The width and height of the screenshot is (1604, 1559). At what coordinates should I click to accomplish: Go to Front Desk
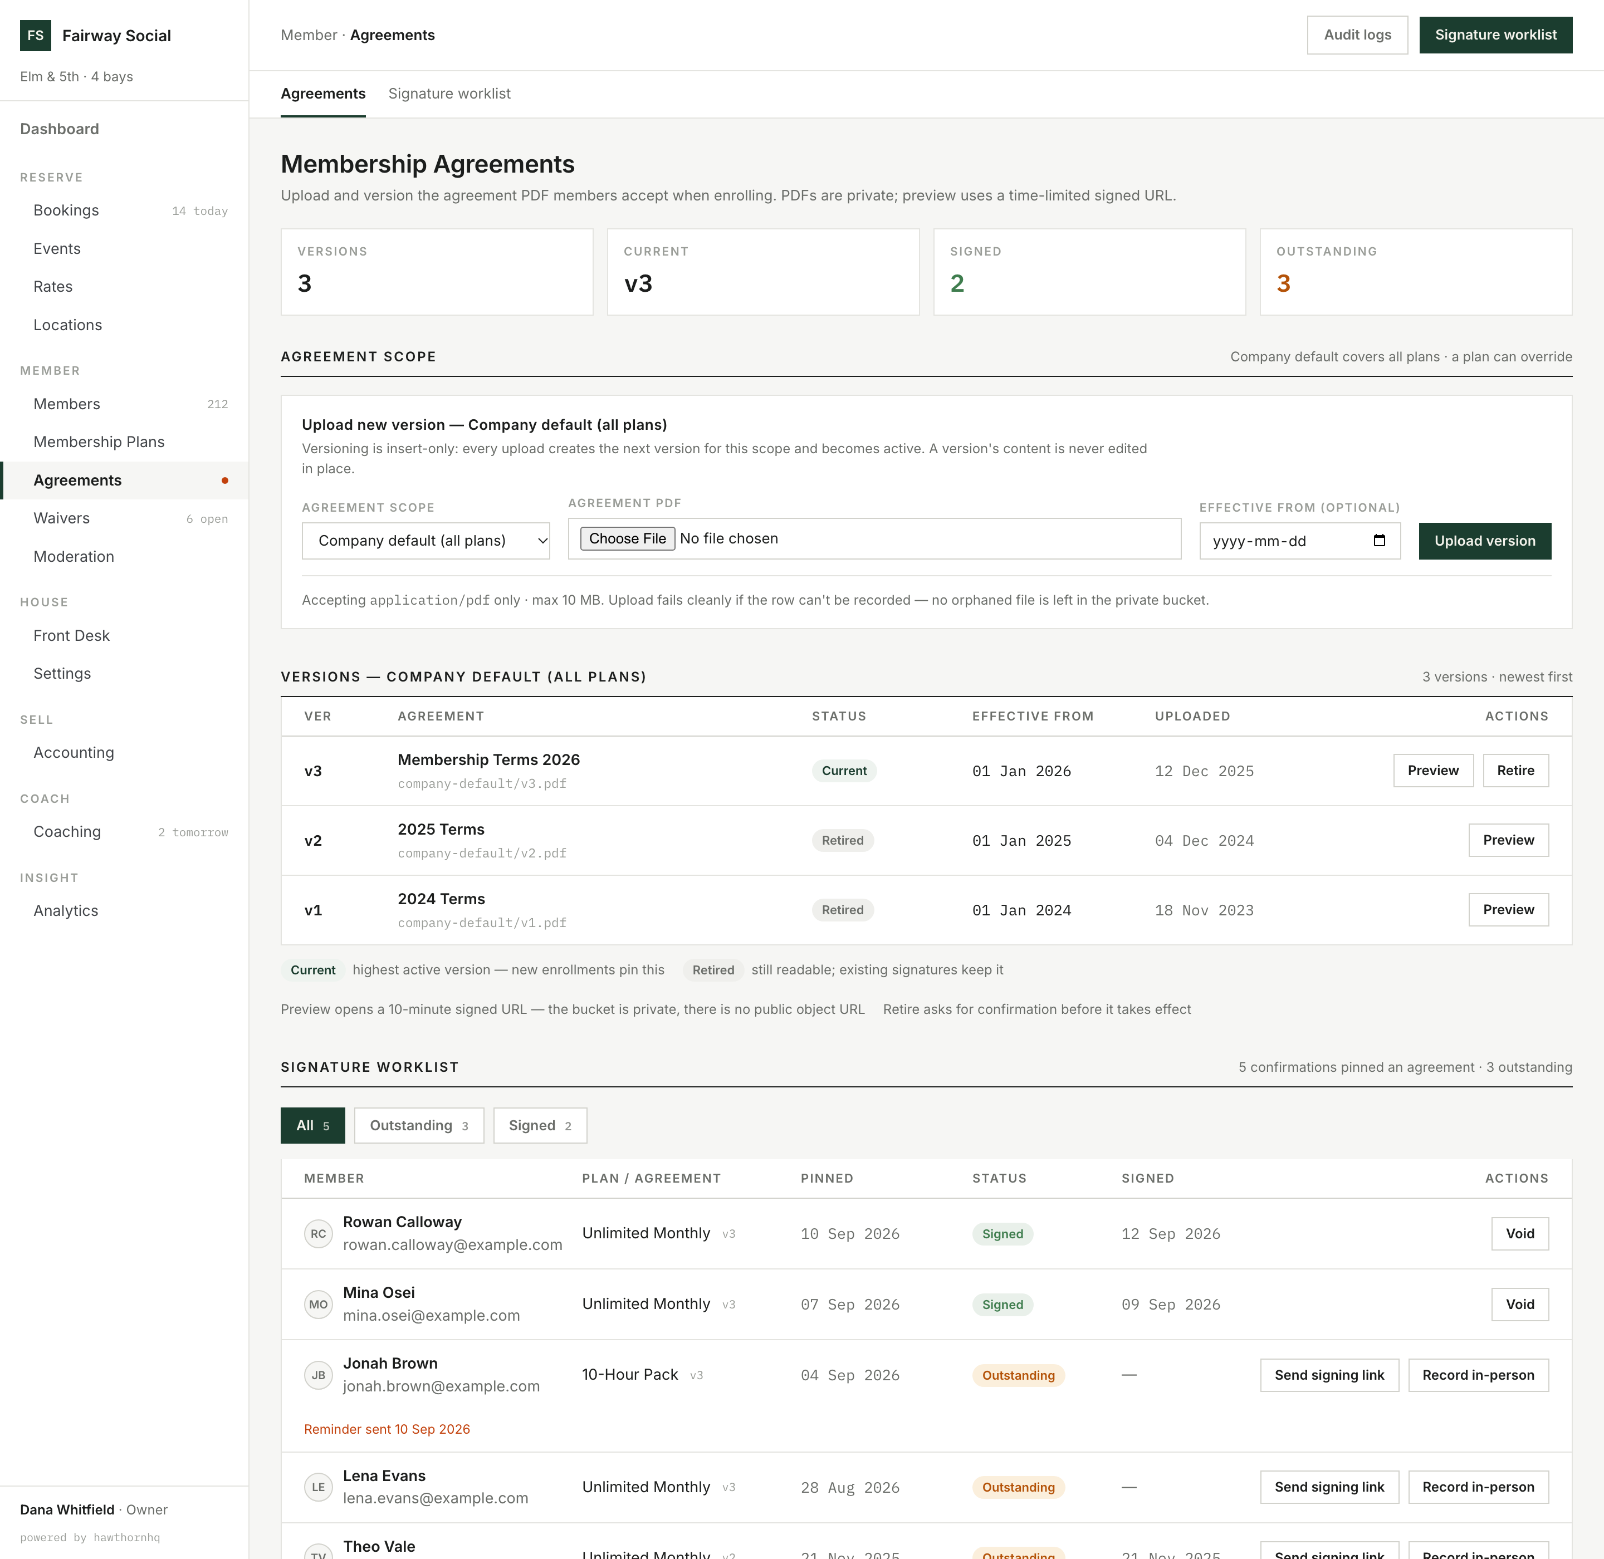coord(125,635)
